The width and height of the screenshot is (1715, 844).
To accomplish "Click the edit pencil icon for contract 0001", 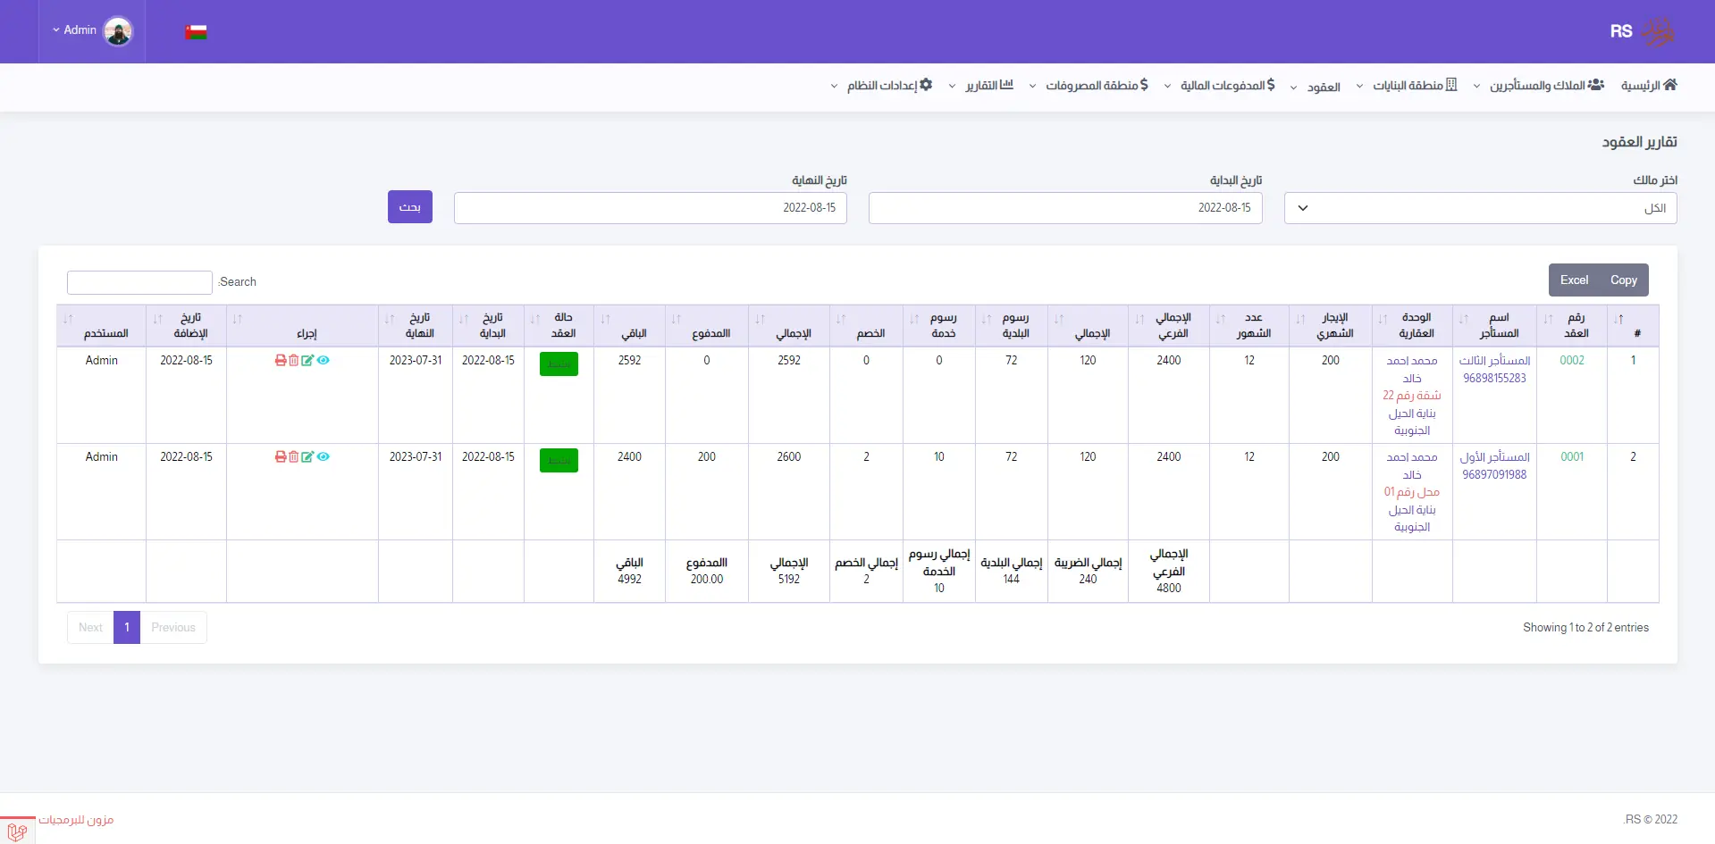I will tap(307, 457).
